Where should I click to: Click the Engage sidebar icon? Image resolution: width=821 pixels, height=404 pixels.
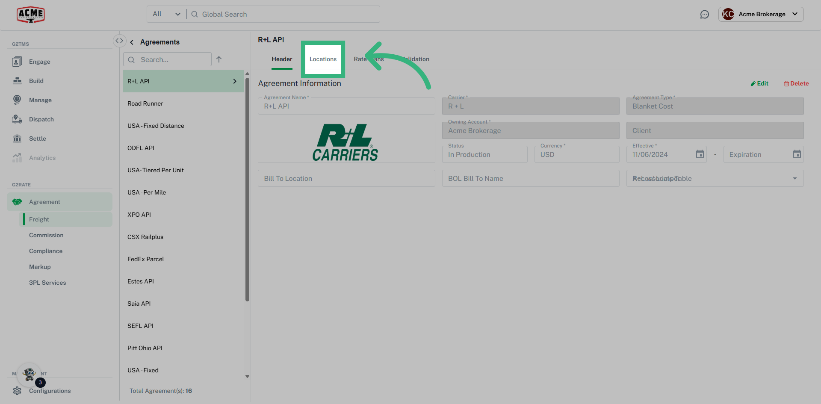tap(17, 62)
